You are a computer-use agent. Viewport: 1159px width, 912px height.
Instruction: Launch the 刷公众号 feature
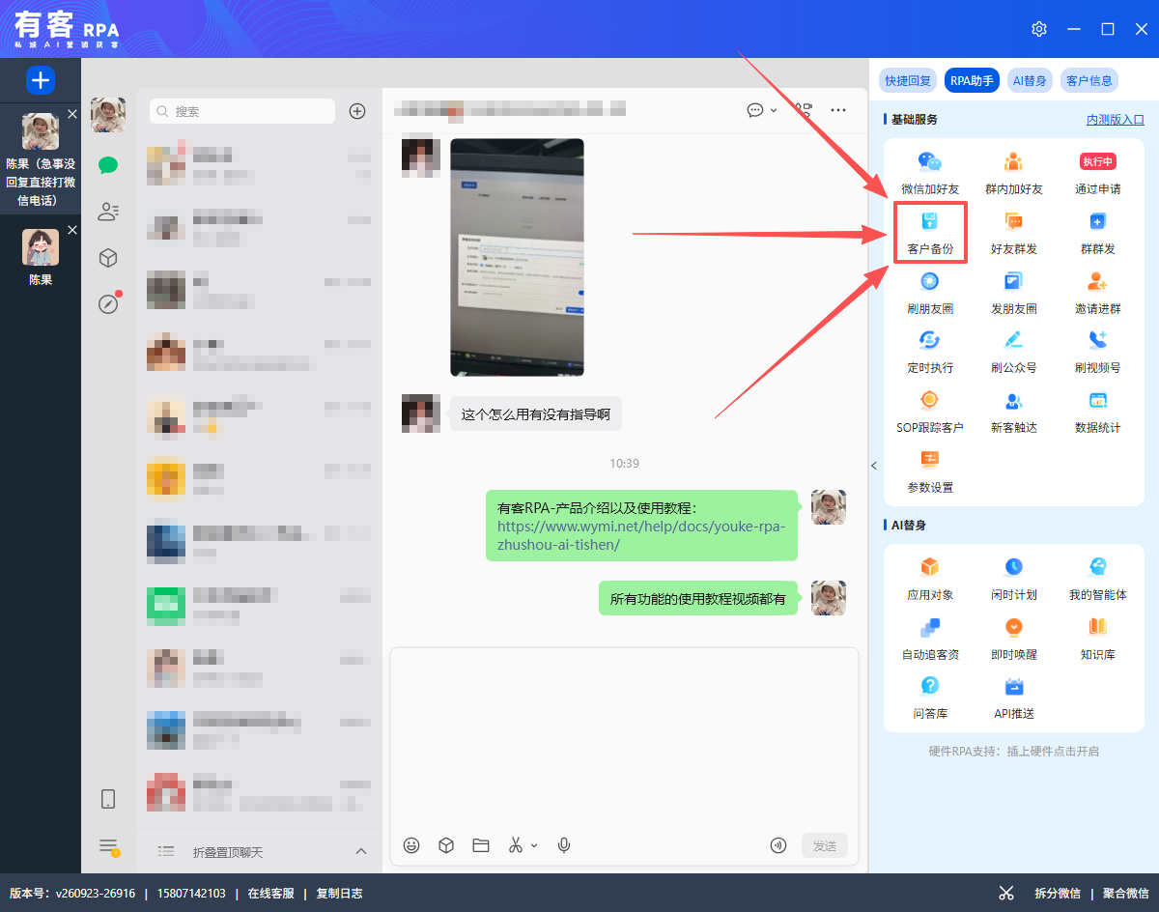tap(1013, 353)
